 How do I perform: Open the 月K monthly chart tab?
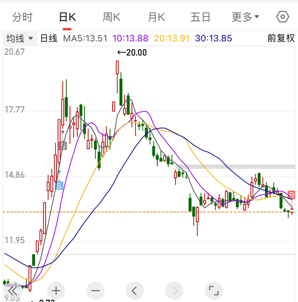pos(157,17)
